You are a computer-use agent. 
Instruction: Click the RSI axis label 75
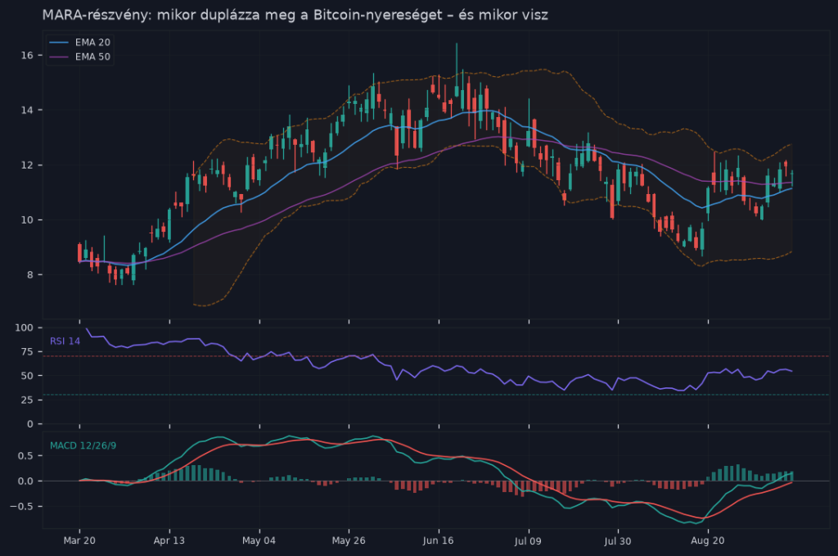click(x=27, y=352)
